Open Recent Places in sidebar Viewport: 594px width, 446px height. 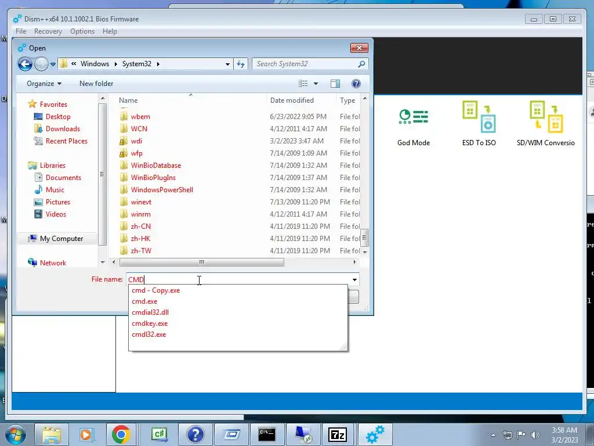66,141
